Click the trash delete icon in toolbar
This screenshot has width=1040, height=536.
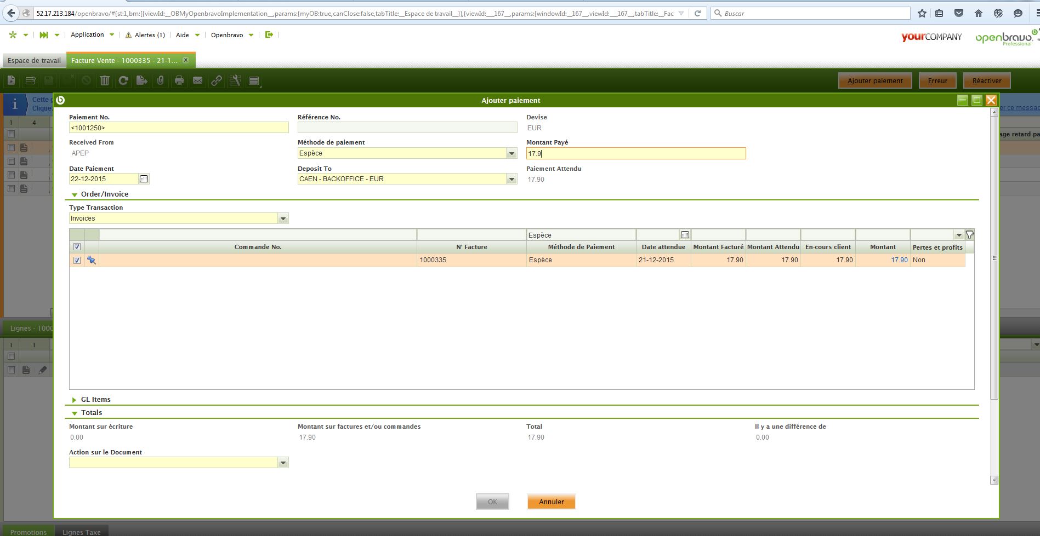click(105, 81)
